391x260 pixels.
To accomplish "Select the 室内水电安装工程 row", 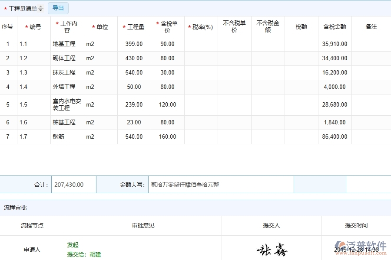I will [64, 104].
